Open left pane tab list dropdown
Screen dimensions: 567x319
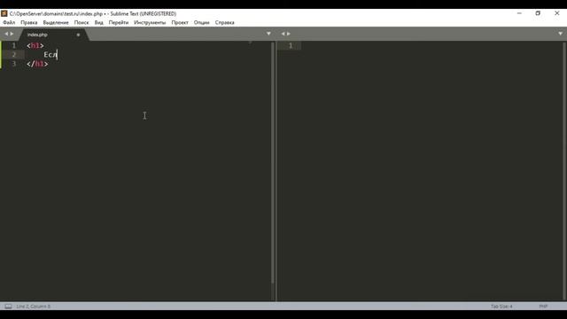click(268, 34)
